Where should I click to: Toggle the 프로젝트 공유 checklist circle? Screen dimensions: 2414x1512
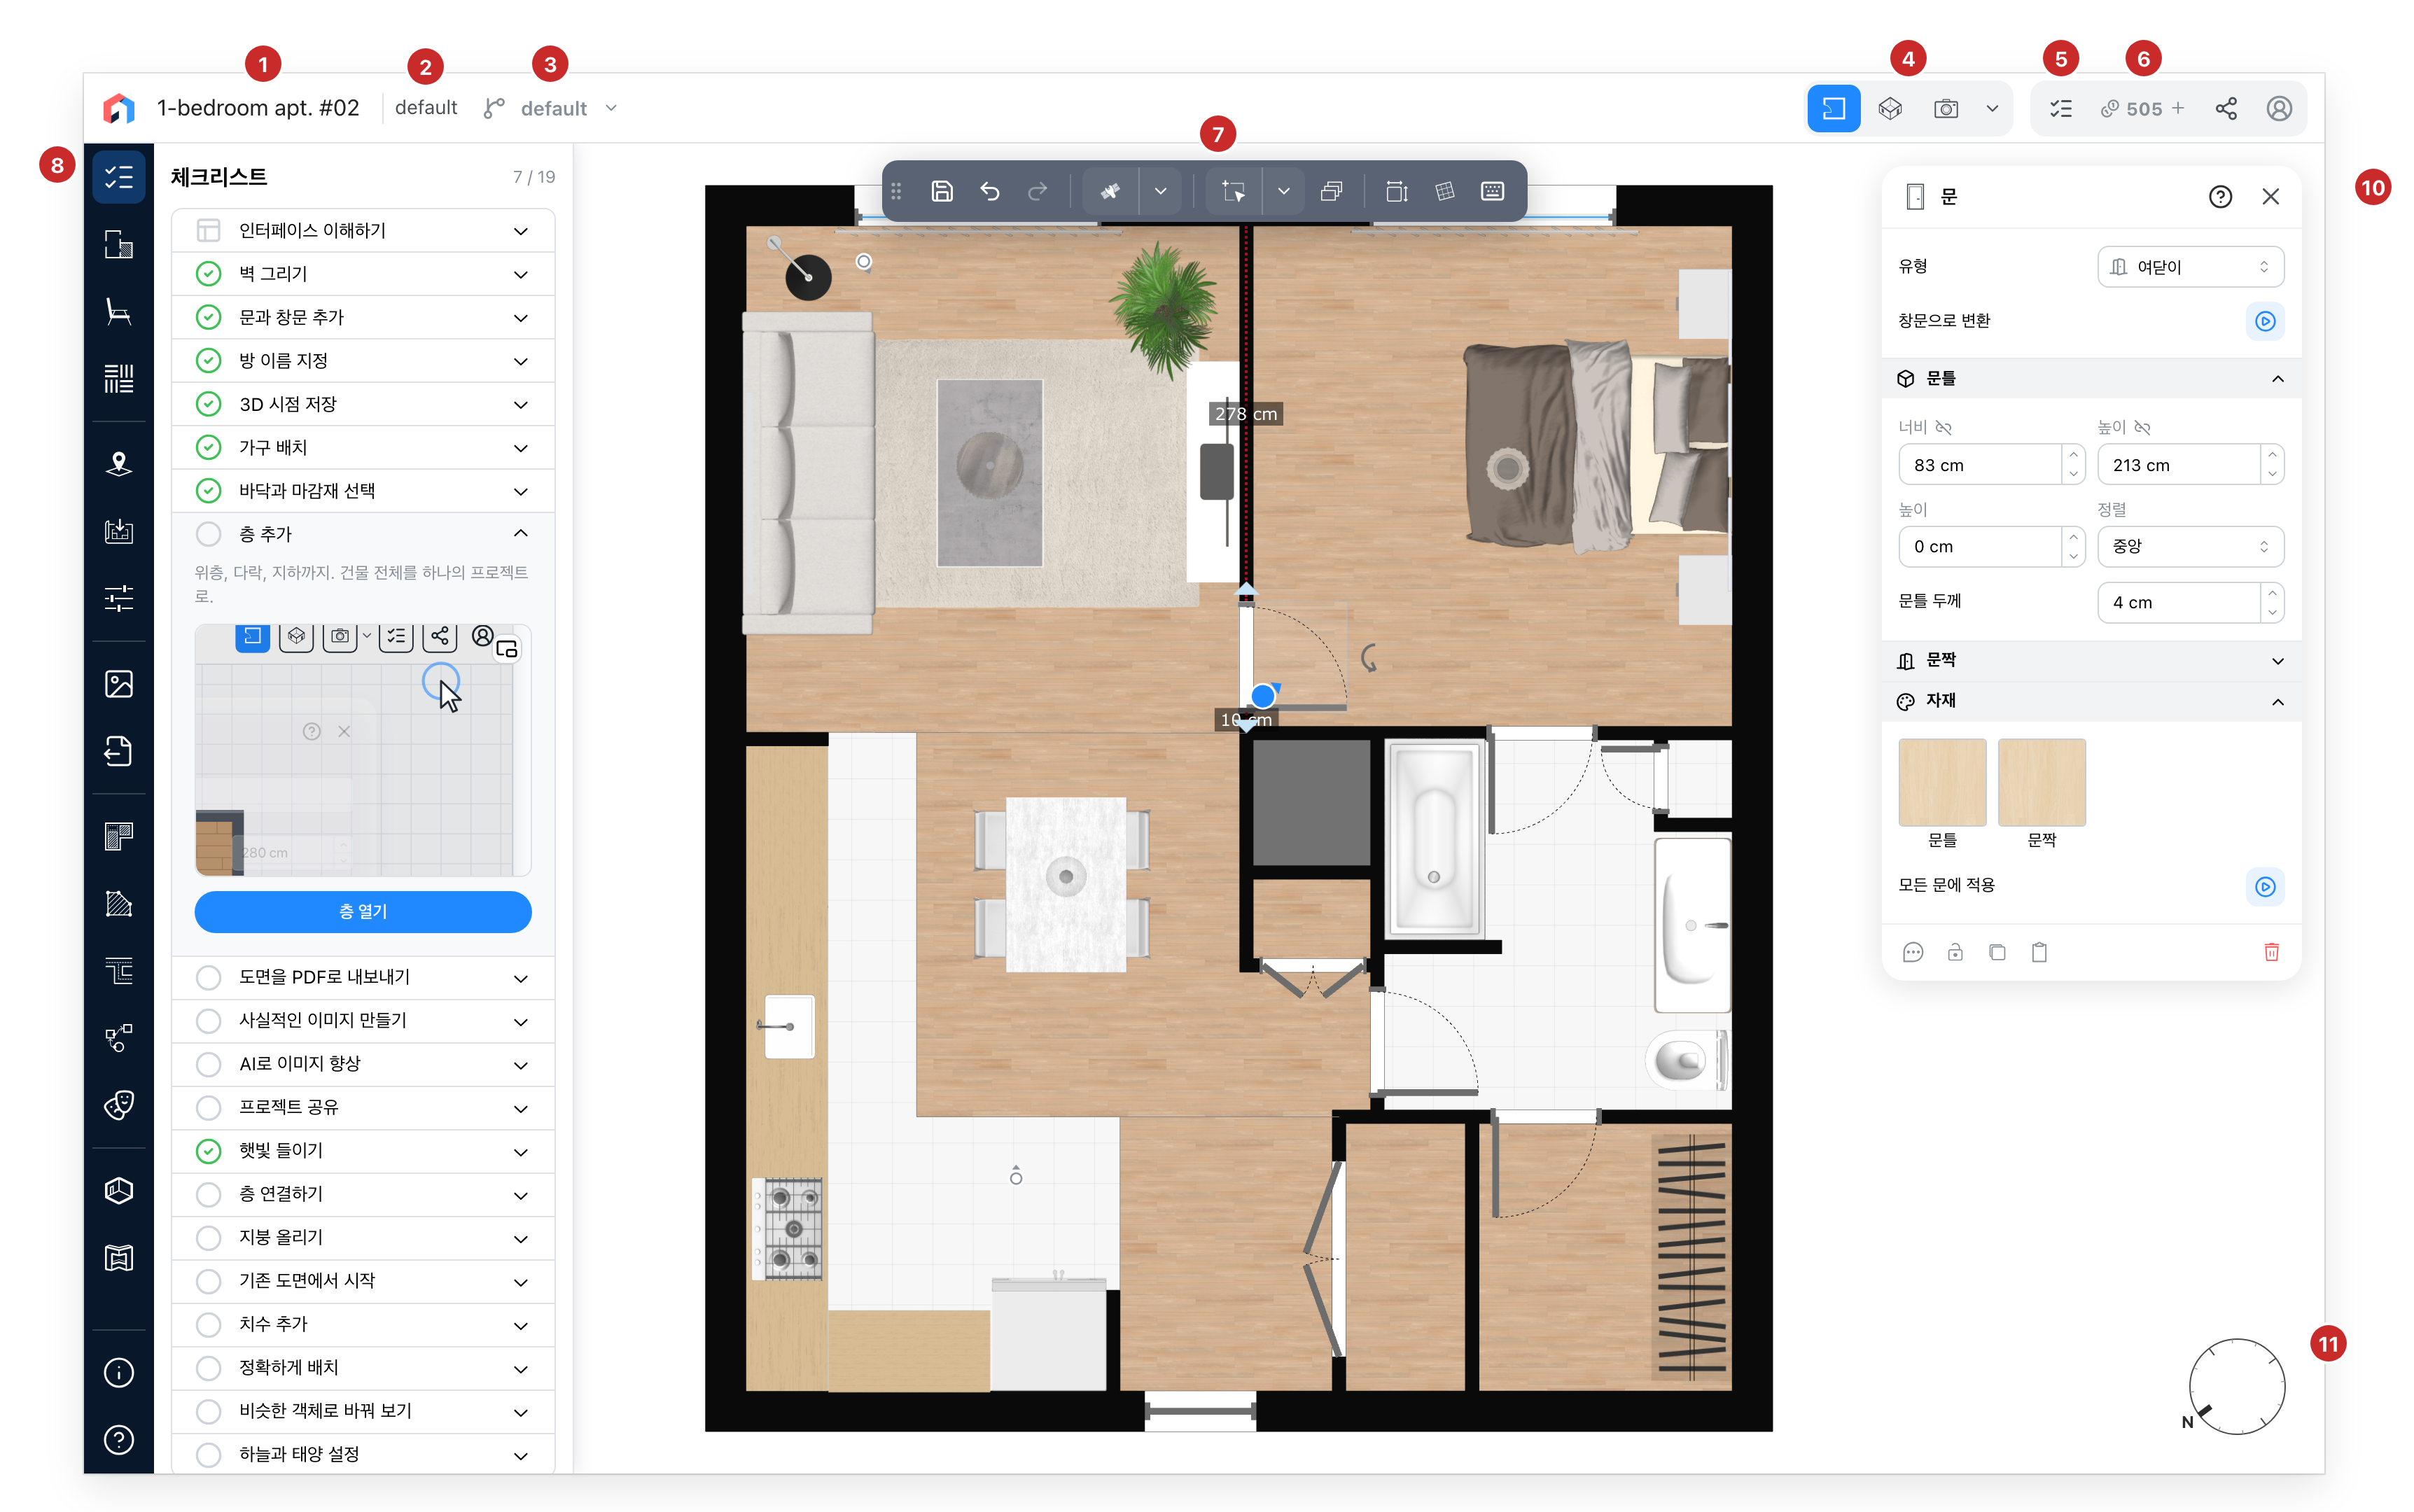208,1107
